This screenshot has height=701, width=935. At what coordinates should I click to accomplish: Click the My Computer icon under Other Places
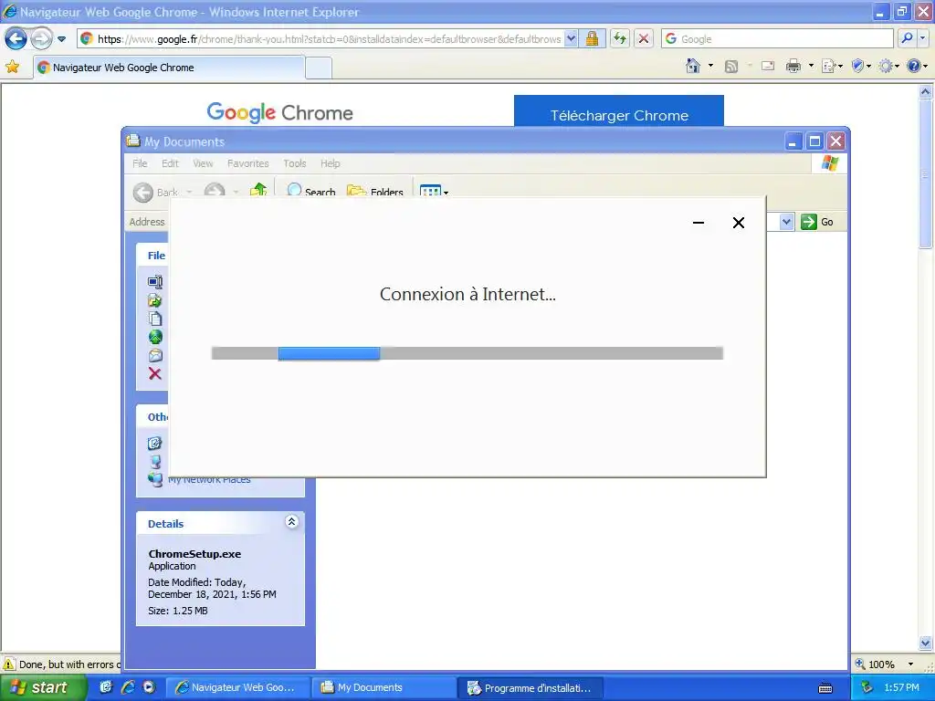155,461
